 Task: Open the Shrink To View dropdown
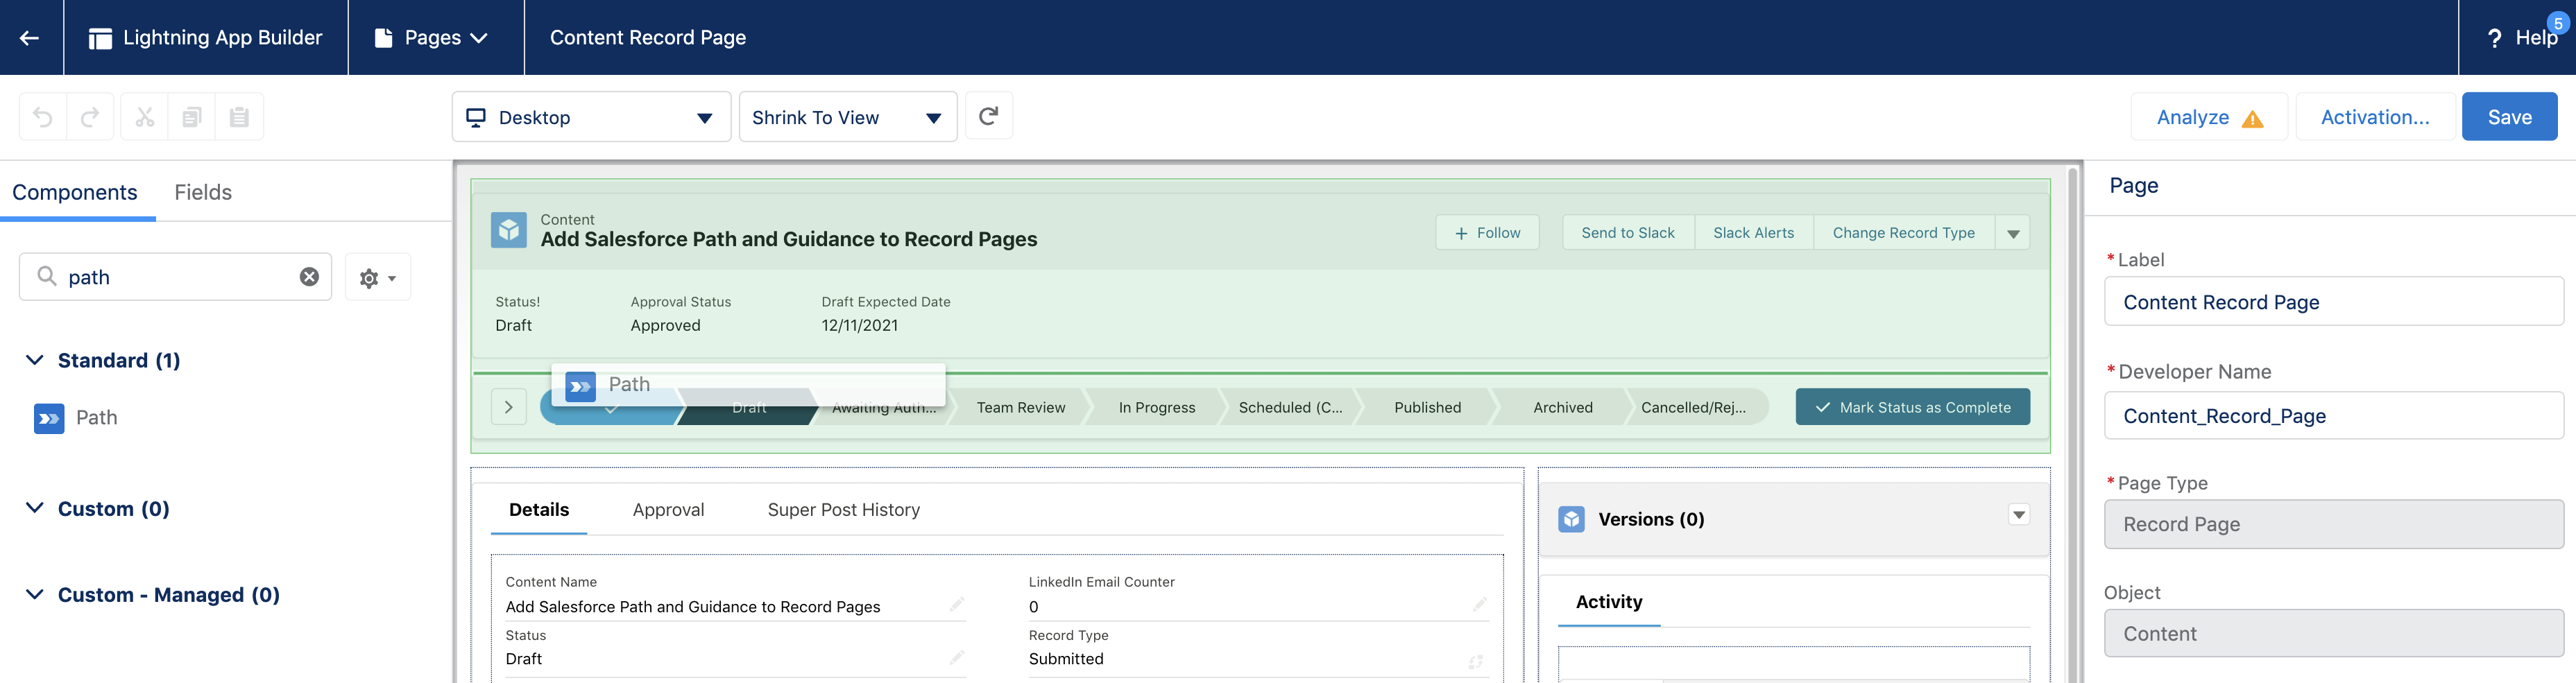[x=847, y=117]
